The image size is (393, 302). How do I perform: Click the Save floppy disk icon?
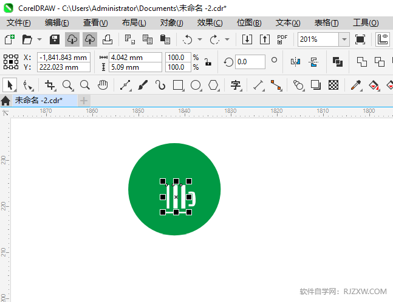click(55, 39)
